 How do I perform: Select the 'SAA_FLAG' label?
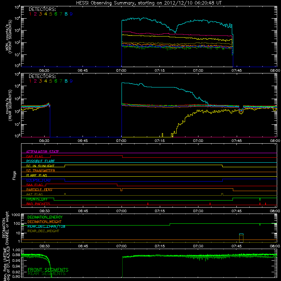34,185
